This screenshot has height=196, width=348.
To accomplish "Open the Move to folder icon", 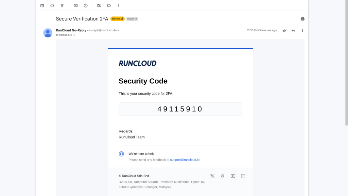I will click(99, 5).
